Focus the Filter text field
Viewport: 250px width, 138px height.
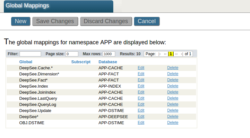click(30, 54)
